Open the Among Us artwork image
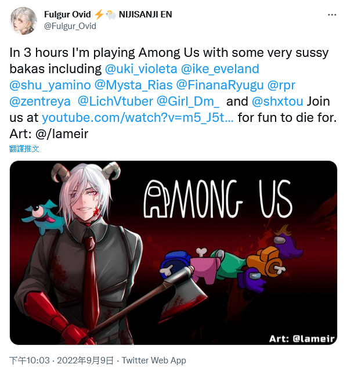Screen dimensions: 347x375 173,253
